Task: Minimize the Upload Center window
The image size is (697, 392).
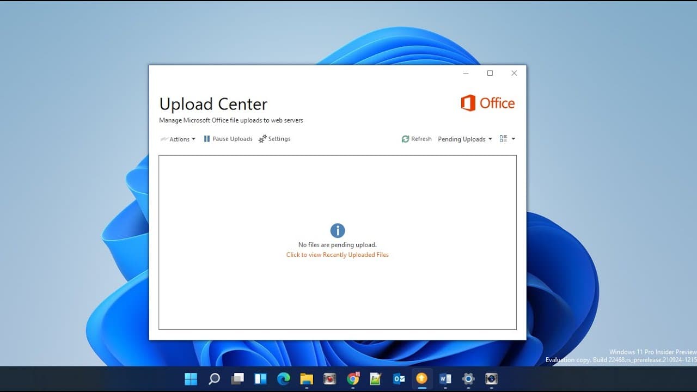Action: [466, 73]
